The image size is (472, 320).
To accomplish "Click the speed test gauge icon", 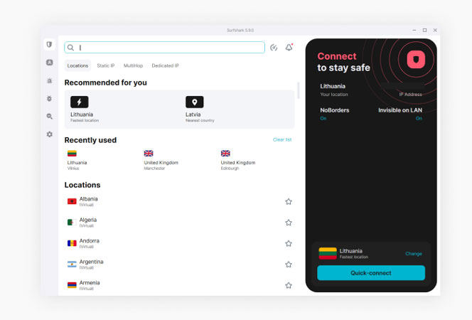I will 274,48.
